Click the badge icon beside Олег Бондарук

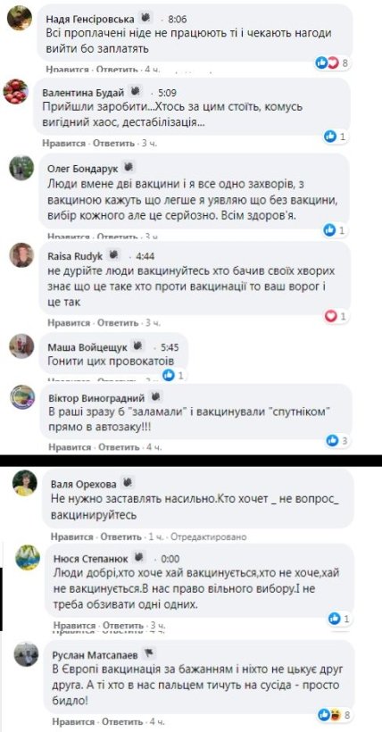[x=129, y=168]
